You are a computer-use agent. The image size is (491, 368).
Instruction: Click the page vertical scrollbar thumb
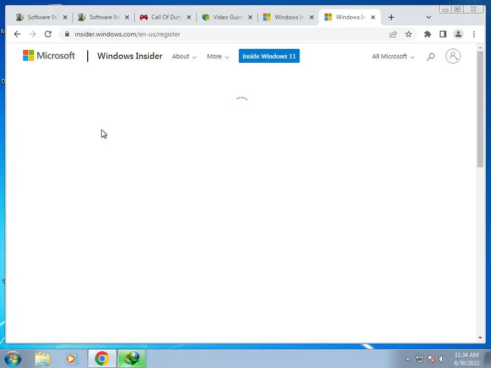(480, 109)
